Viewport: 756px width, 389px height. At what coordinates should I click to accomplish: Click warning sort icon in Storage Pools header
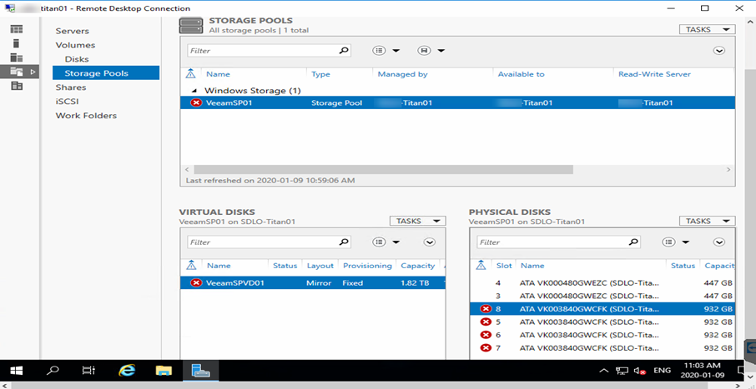click(x=191, y=73)
